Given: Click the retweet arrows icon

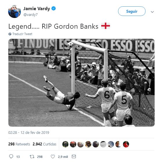Looking at the screenshot, I should tap(32, 156).
